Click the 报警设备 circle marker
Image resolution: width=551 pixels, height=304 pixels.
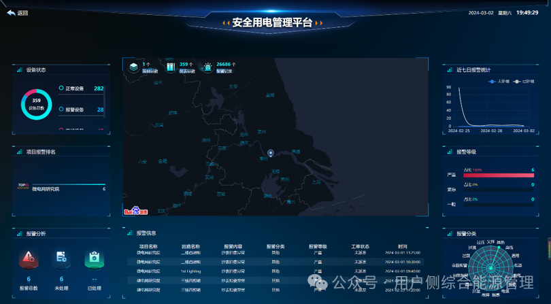point(61,109)
